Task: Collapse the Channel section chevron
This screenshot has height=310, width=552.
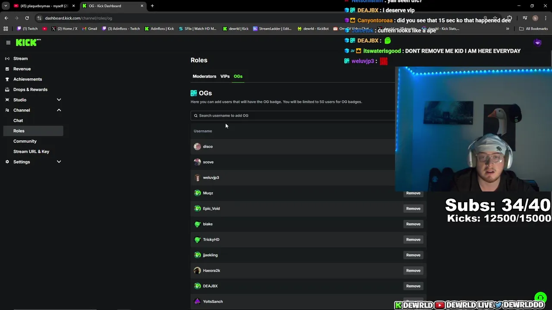Action: [x=59, y=110]
